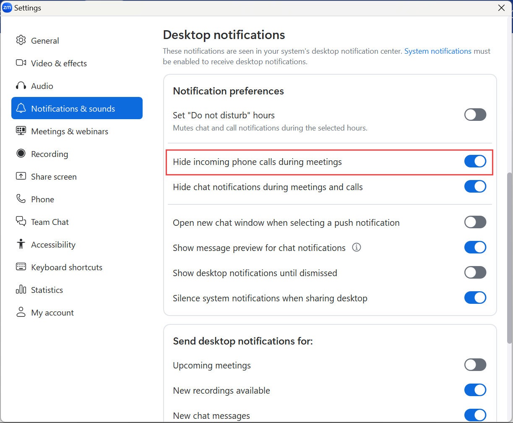This screenshot has width=513, height=423.
Task: Toggle Show desktop notifications until dismissed
Action: 475,272
